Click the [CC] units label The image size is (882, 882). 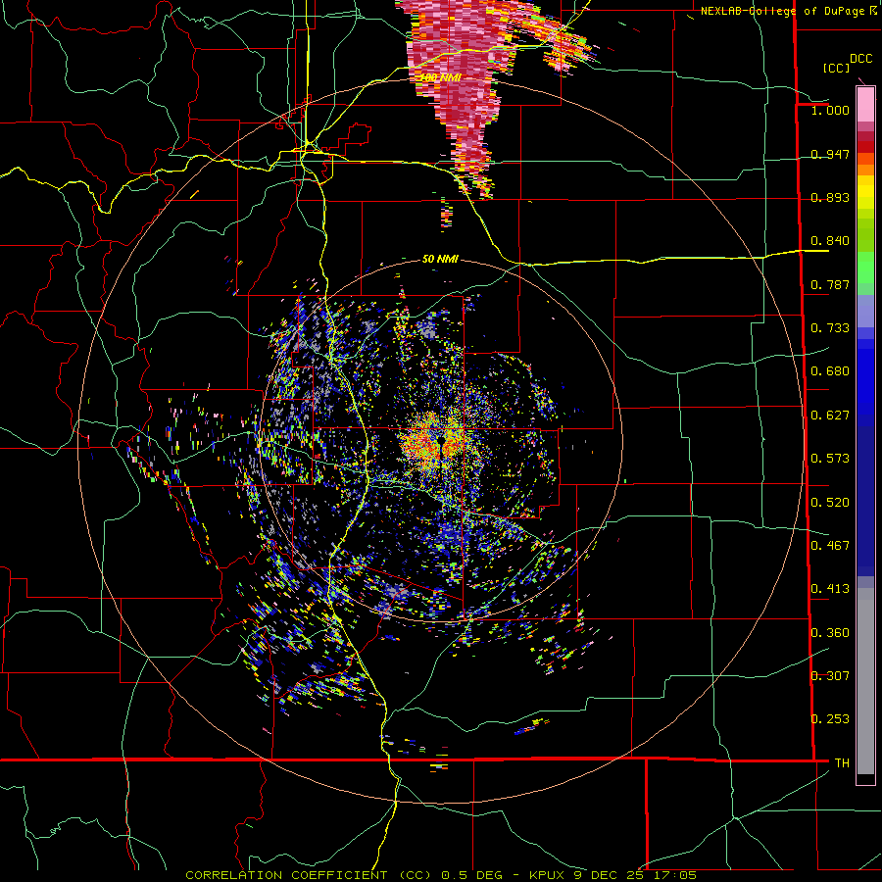836,68
